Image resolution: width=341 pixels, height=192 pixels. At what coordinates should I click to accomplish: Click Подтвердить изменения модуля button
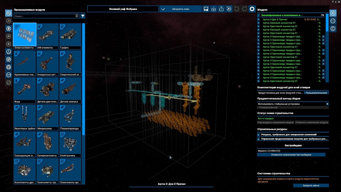[275, 122]
